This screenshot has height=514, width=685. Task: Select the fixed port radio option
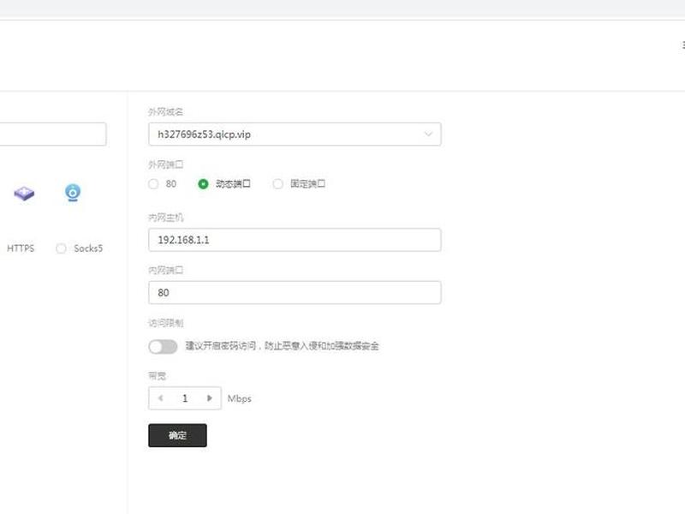tap(277, 184)
